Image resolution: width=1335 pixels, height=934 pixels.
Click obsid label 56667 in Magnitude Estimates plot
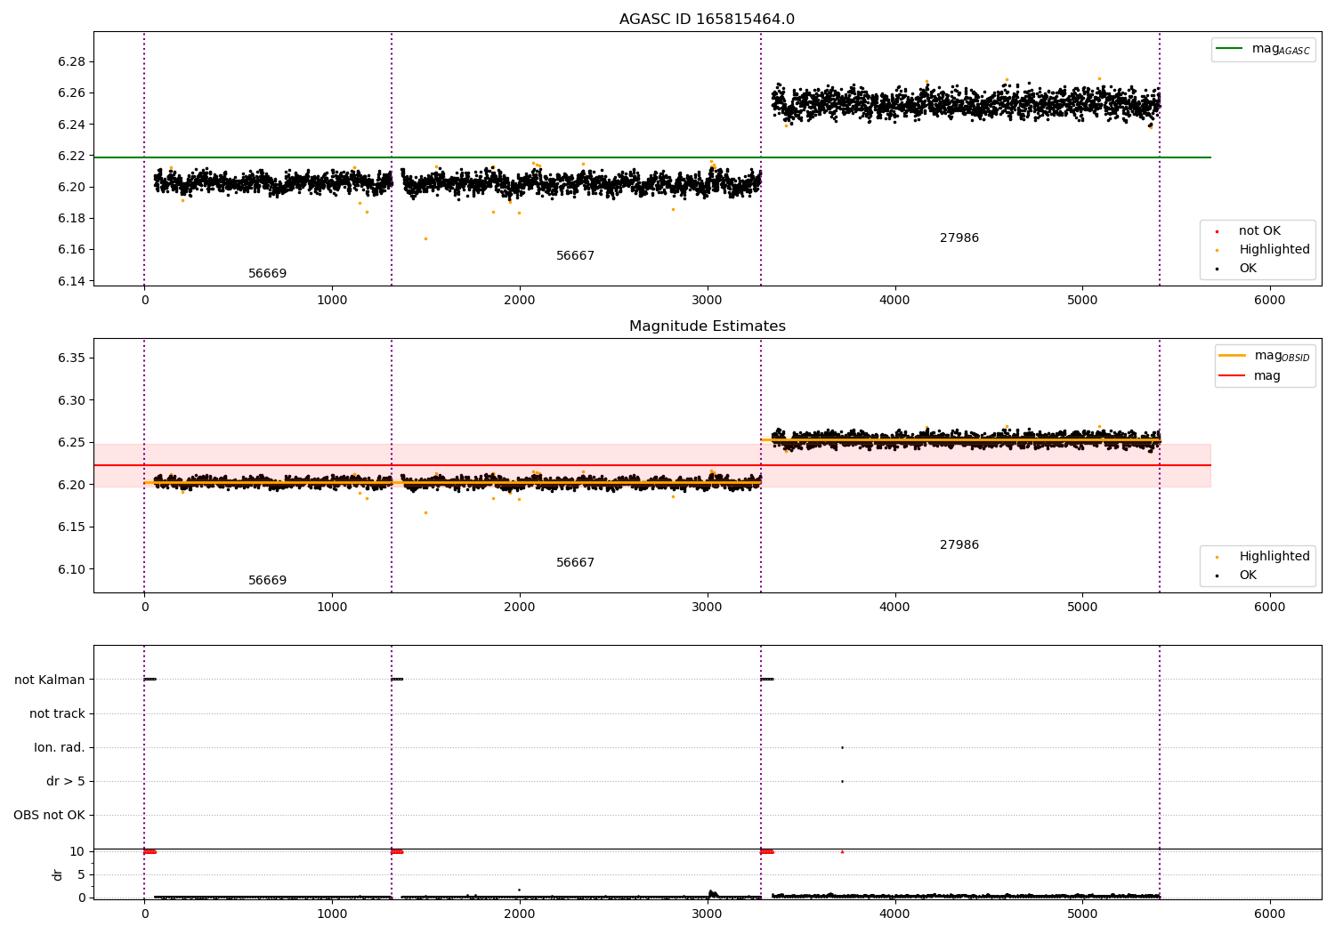(575, 563)
